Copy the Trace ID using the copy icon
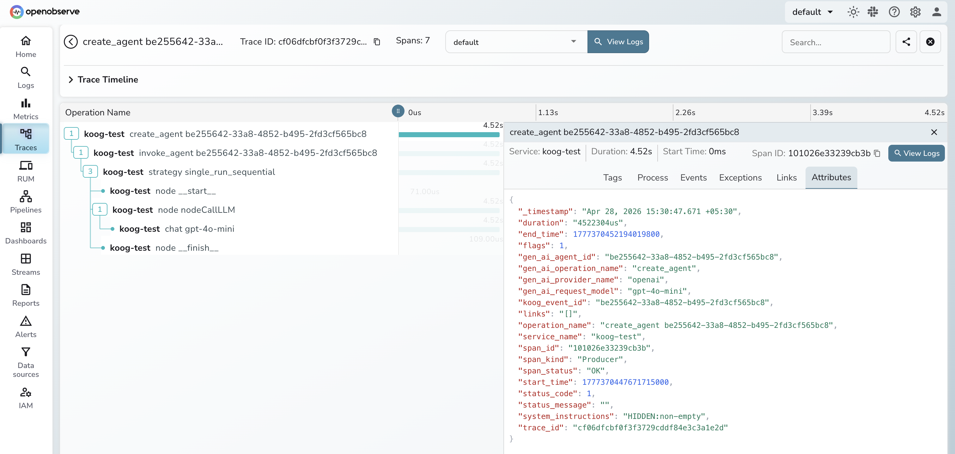The image size is (955, 454). (x=377, y=41)
